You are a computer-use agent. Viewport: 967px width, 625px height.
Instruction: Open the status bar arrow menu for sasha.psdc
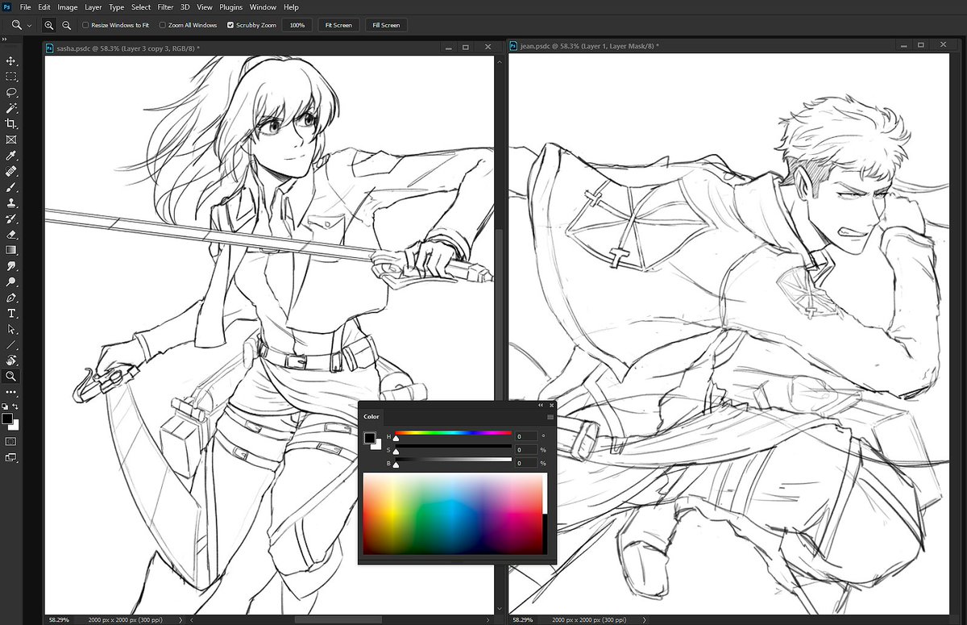click(179, 620)
